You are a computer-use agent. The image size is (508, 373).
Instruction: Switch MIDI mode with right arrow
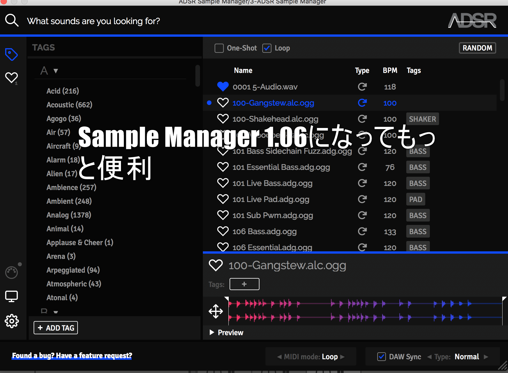pyautogui.click(x=342, y=357)
